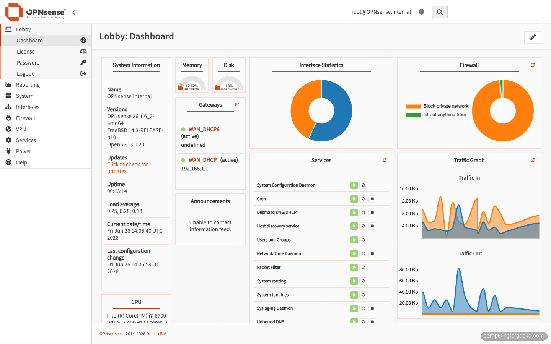The height and width of the screenshot is (344, 551).
Task: Open the Dashboard menu item
Action: [x=46, y=41]
